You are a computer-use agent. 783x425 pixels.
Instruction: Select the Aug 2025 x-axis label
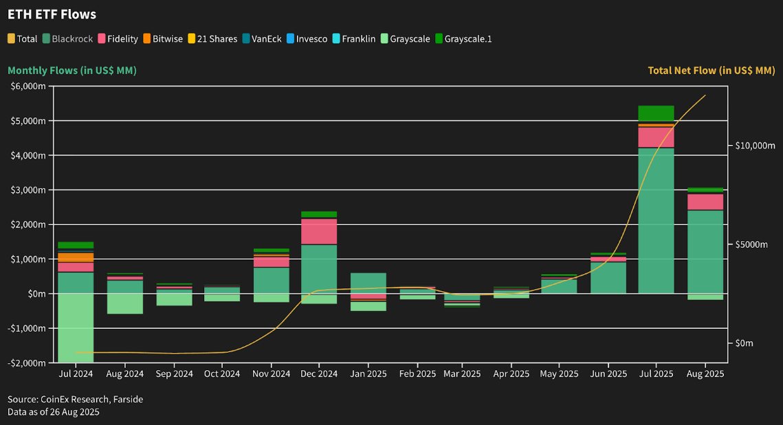coord(705,374)
